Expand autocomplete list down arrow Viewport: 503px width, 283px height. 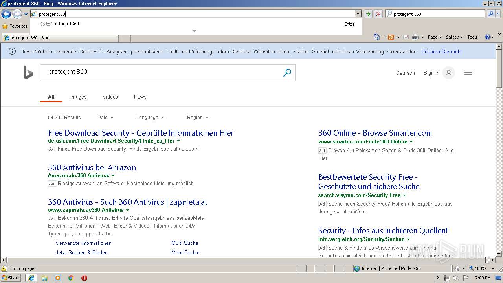[x=194, y=31]
